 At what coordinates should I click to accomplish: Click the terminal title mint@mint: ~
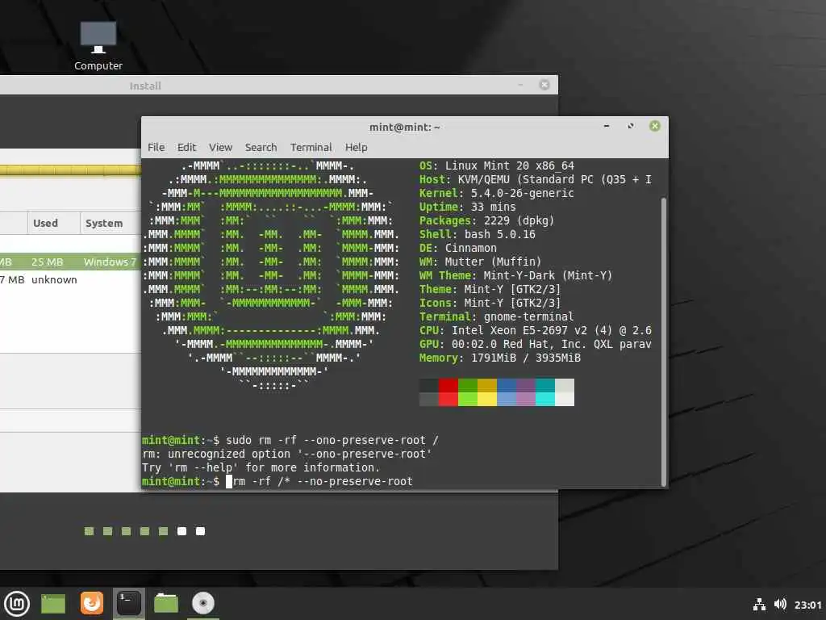click(405, 127)
